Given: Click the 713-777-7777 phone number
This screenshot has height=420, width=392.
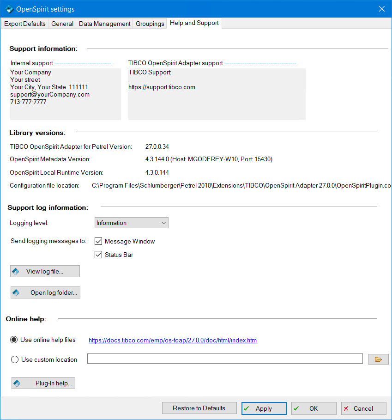Looking at the screenshot, I should pos(28,102).
